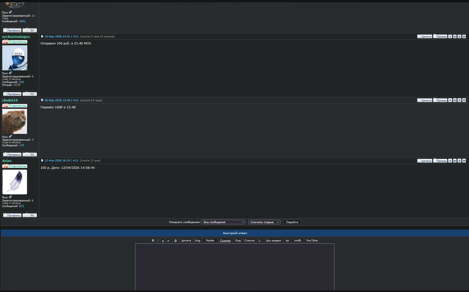This screenshot has height=292, width=469.
Task: Insert bulleted list with Список button
Action: point(249,240)
